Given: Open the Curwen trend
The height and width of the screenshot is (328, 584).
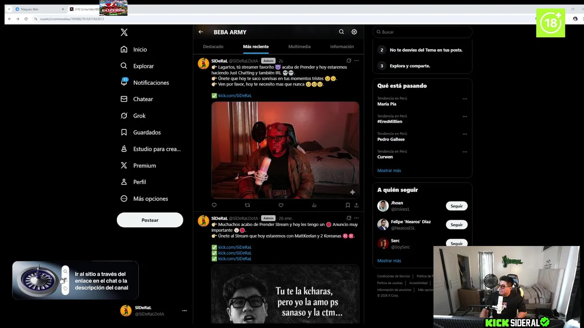Looking at the screenshot, I should coord(385,157).
